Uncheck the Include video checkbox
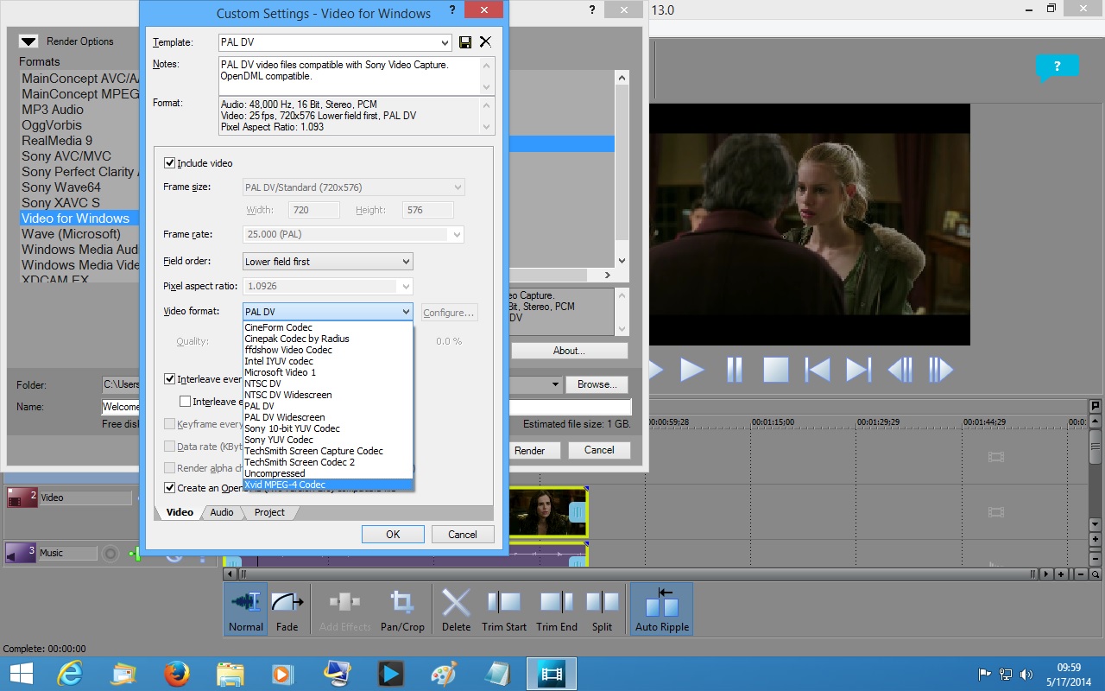 pyautogui.click(x=169, y=163)
